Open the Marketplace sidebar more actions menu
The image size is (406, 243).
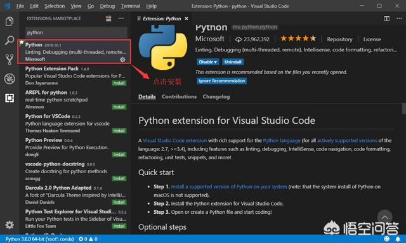[121, 18]
